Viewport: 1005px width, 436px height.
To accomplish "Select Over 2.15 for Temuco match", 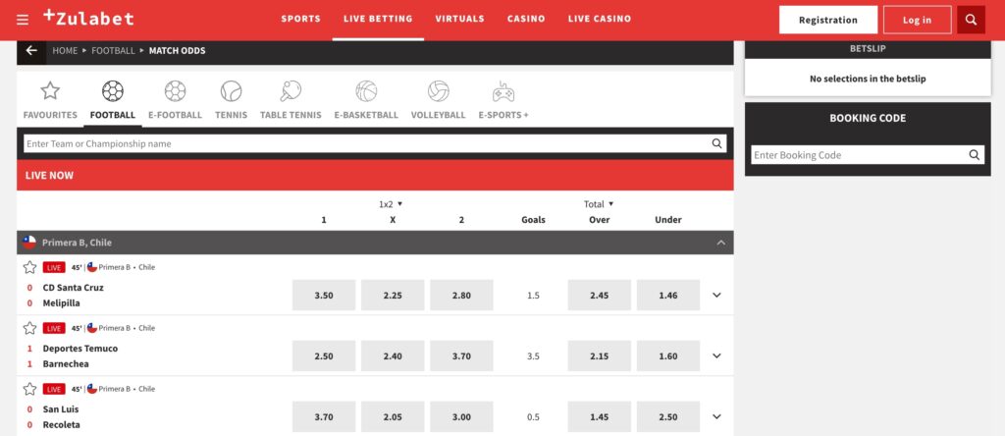I will (x=600, y=355).
